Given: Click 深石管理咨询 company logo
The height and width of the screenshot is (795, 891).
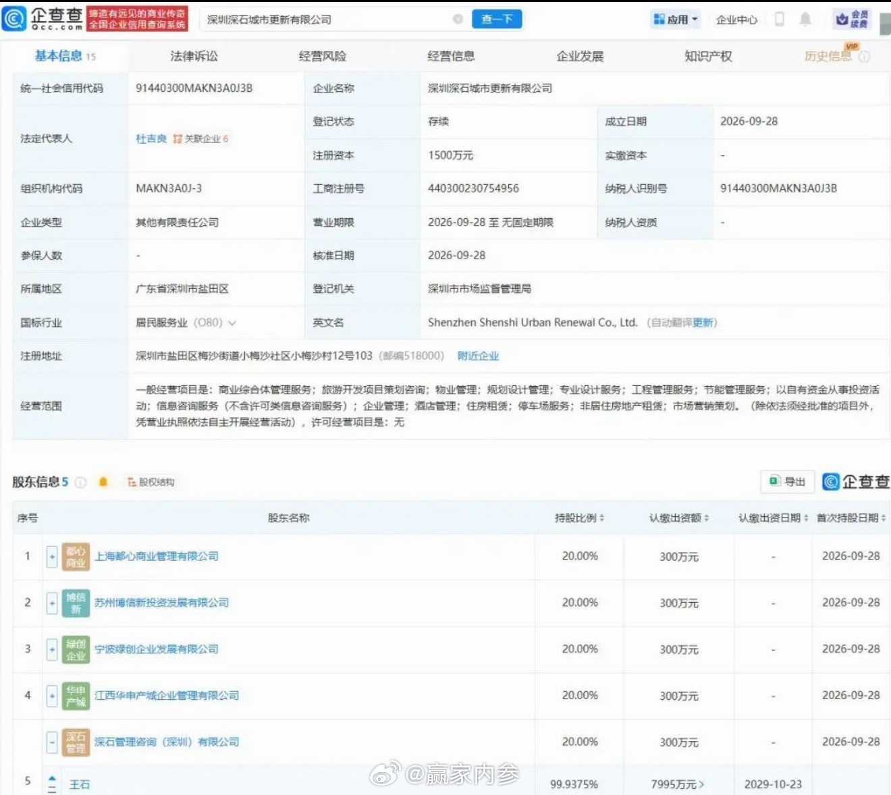Looking at the screenshot, I should coord(76,742).
